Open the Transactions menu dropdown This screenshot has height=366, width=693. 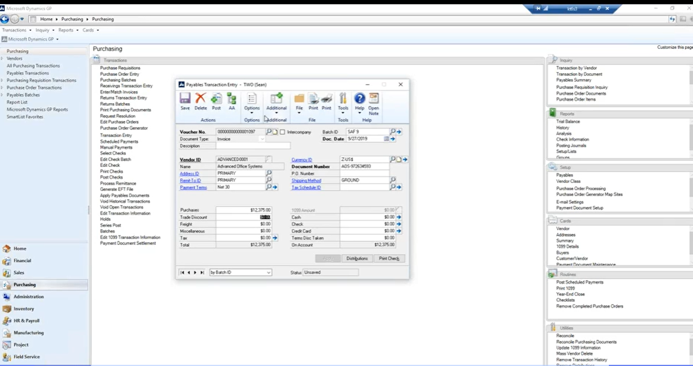pos(17,30)
